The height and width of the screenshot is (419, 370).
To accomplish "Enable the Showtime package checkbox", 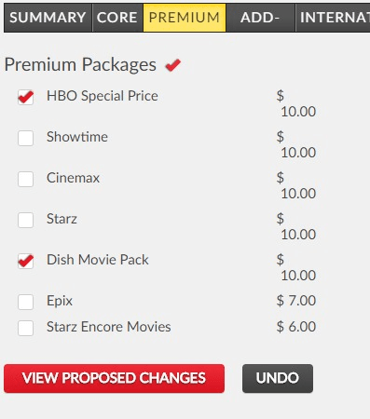I will pos(25,138).
